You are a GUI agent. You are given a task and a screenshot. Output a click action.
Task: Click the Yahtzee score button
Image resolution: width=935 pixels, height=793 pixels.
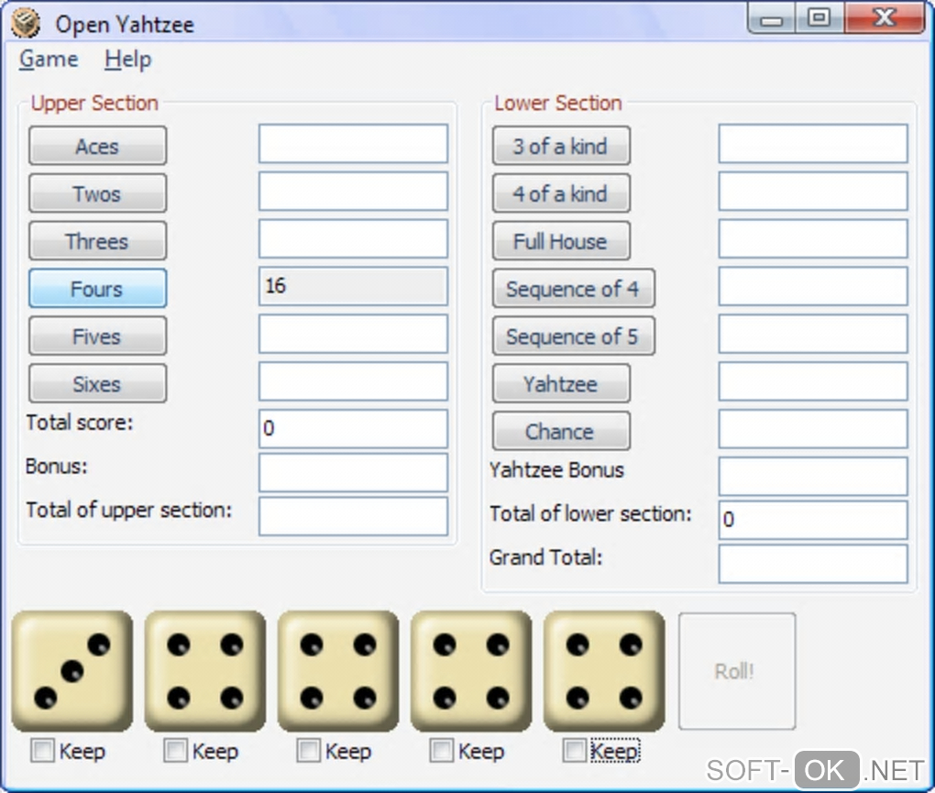click(x=561, y=383)
